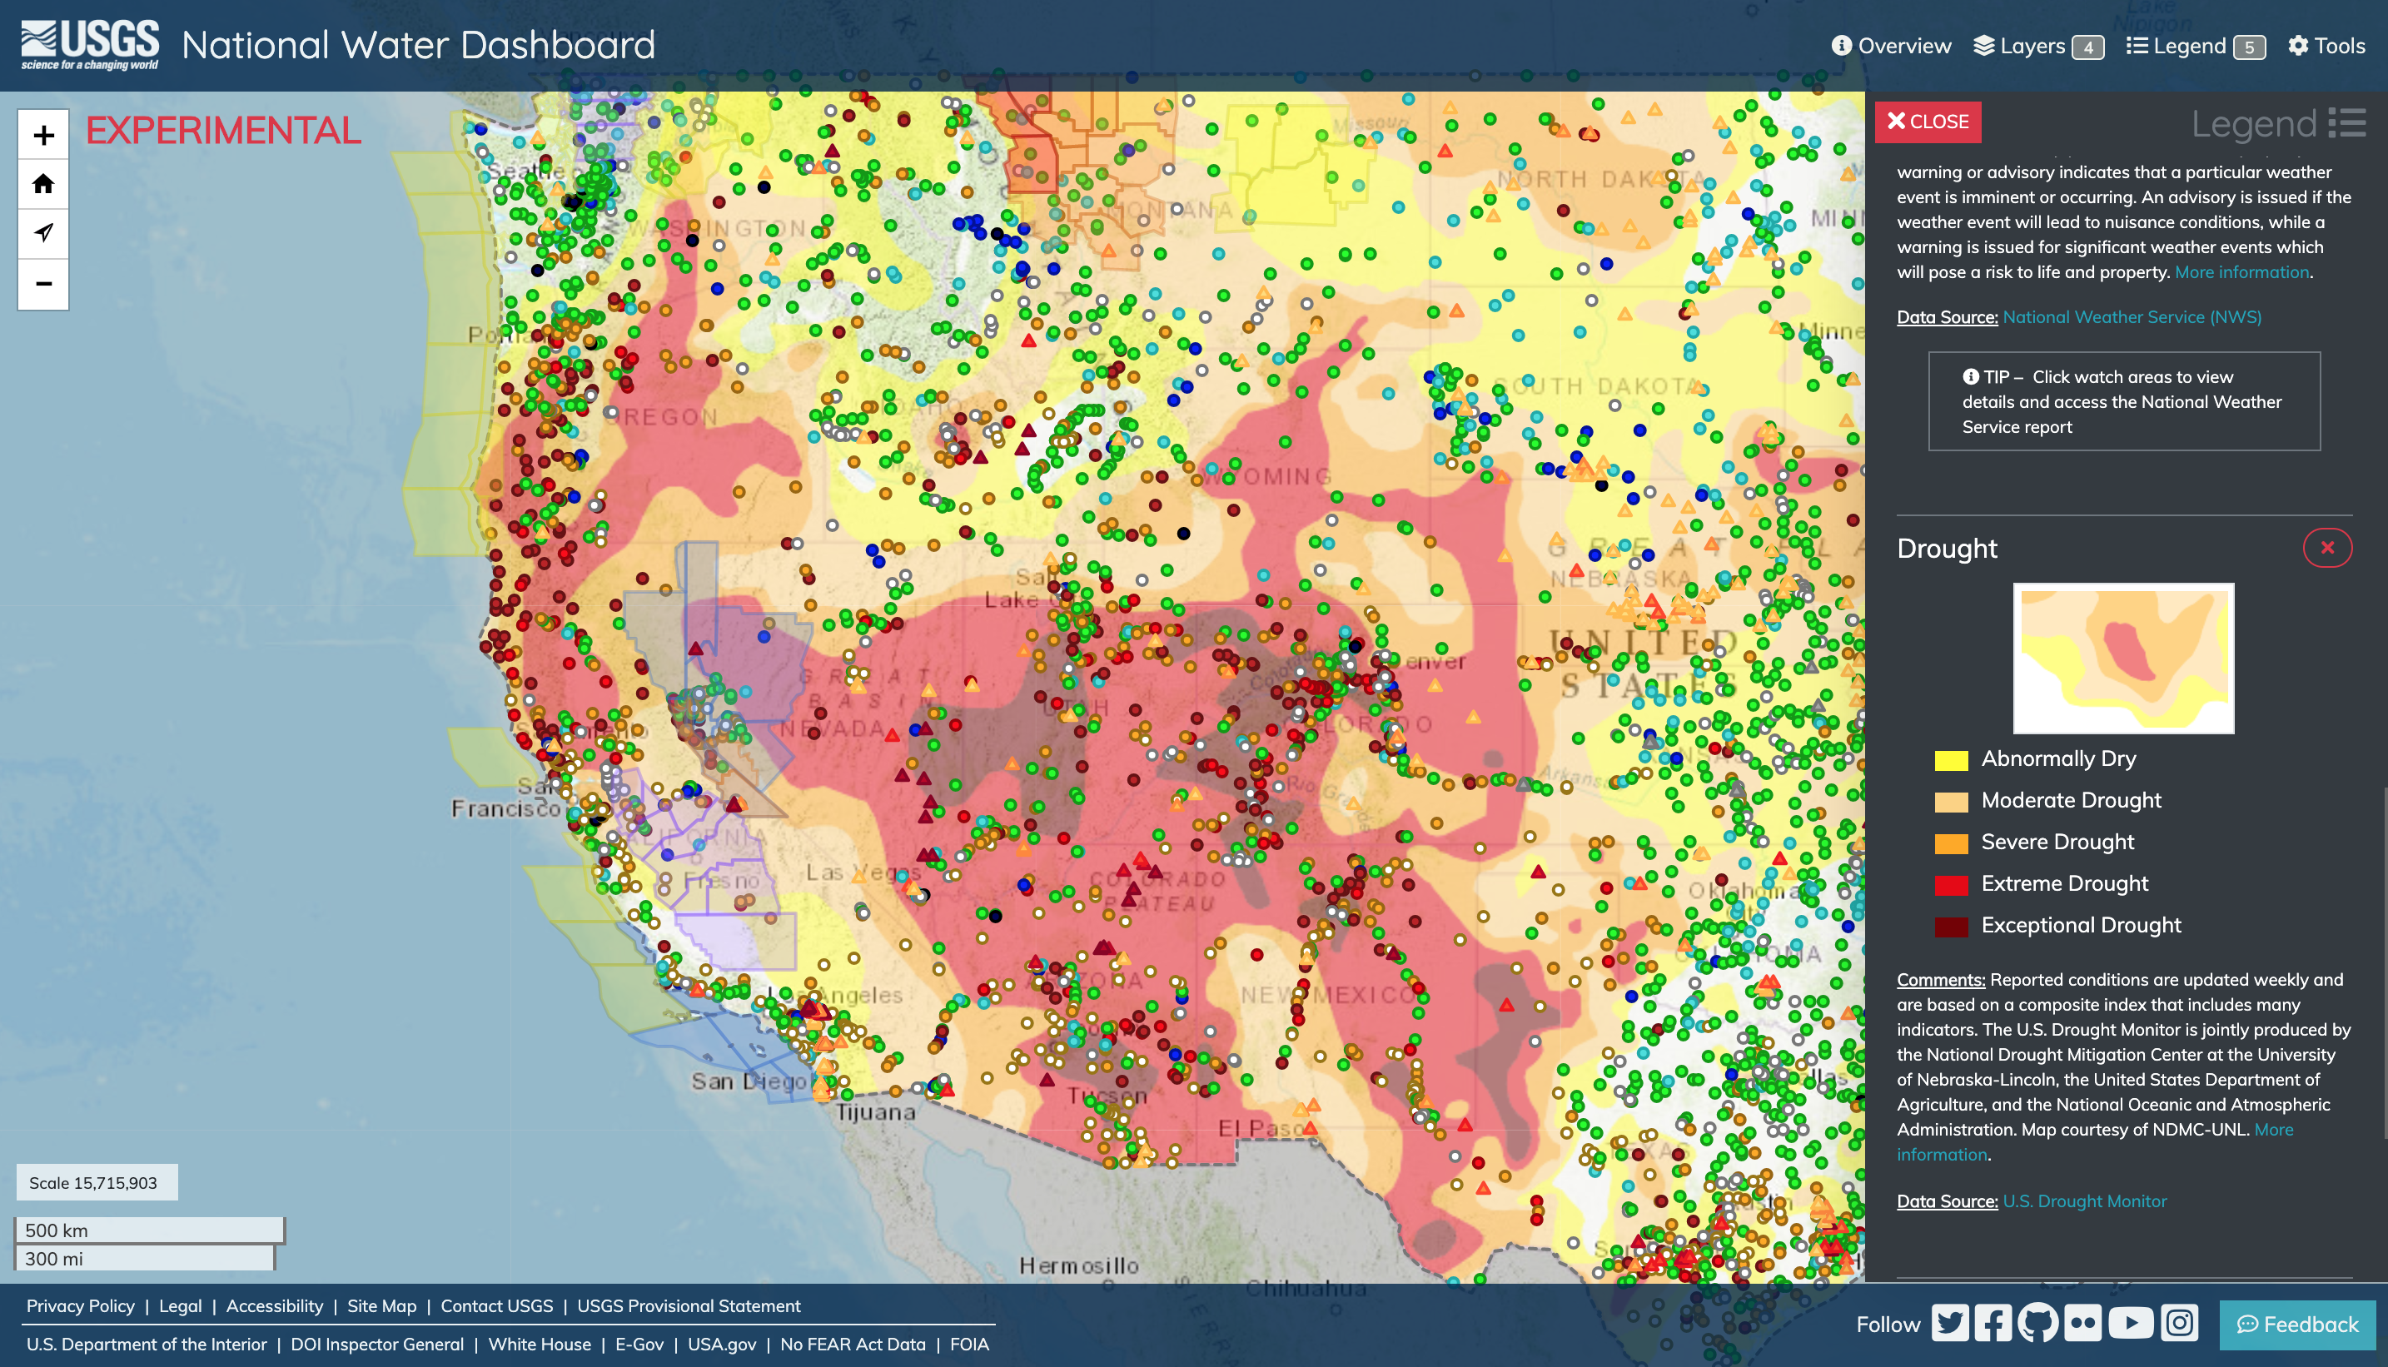This screenshot has width=2388, height=1367.
Task: Open the FOIA footer link
Action: [x=969, y=1345]
